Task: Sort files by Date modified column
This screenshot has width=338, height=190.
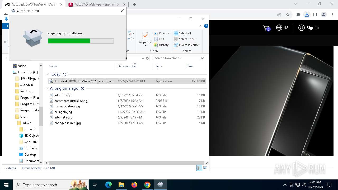Action: (128, 66)
